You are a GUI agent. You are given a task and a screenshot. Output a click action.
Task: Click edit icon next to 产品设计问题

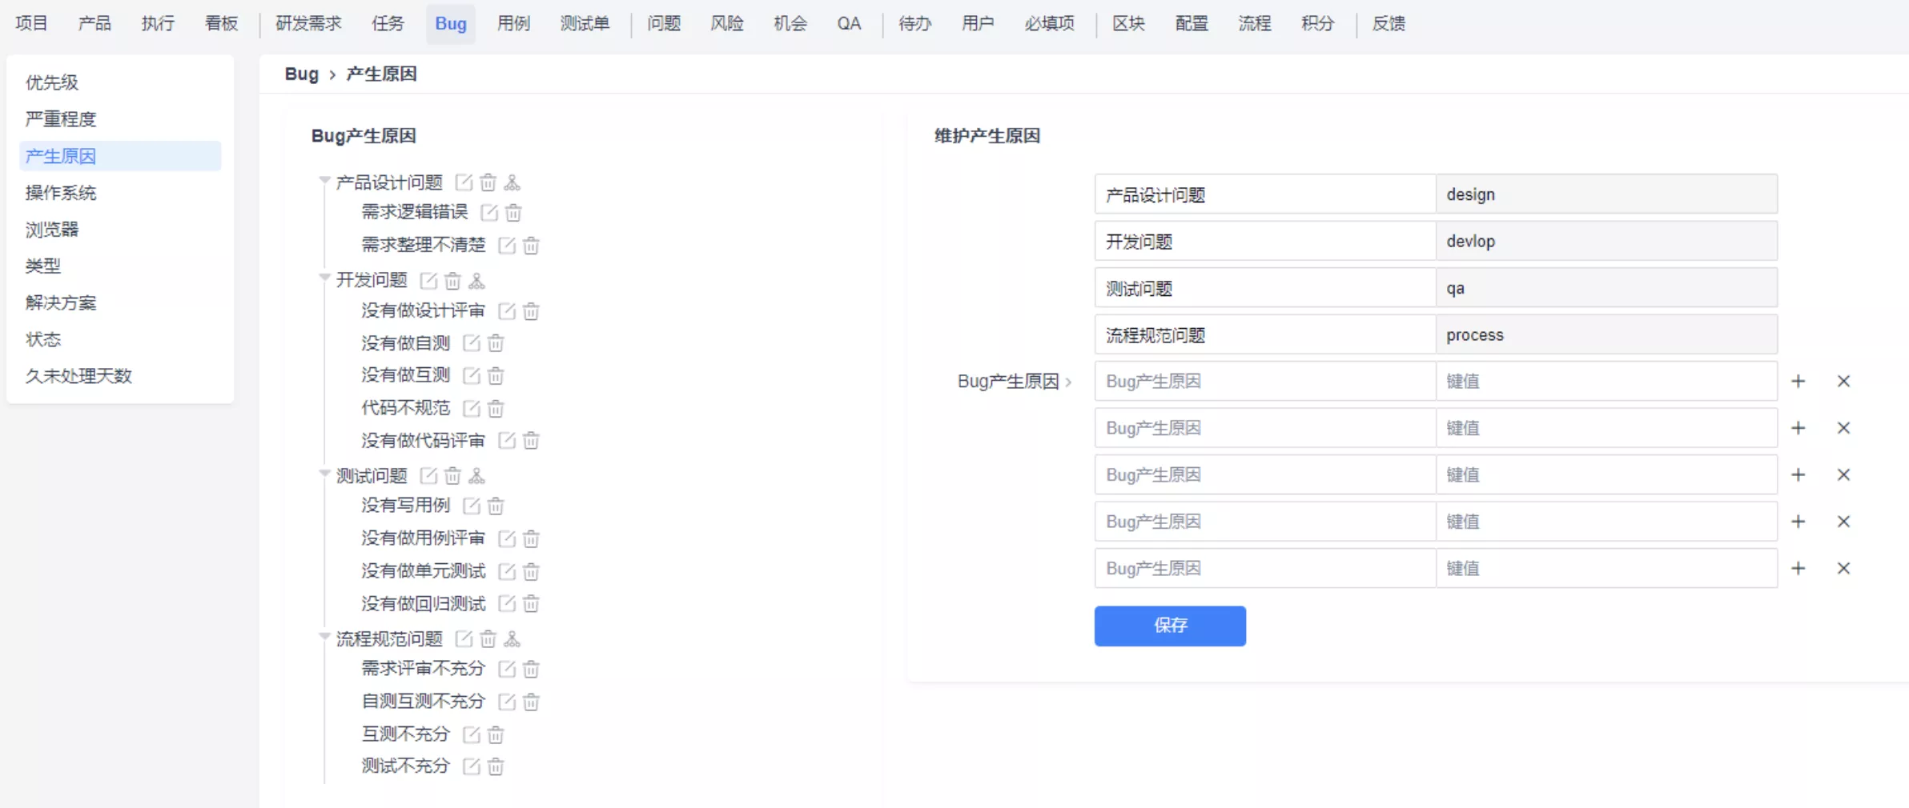tap(464, 183)
